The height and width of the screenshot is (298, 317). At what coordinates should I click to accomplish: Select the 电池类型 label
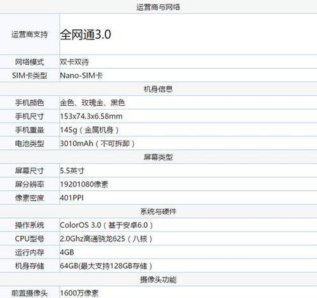(x=30, y=143)
